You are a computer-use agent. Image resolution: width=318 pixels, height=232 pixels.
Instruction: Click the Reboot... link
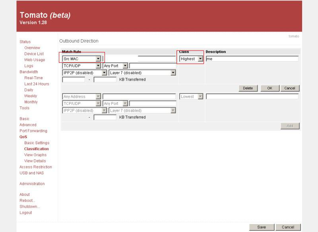coord(27,201)
